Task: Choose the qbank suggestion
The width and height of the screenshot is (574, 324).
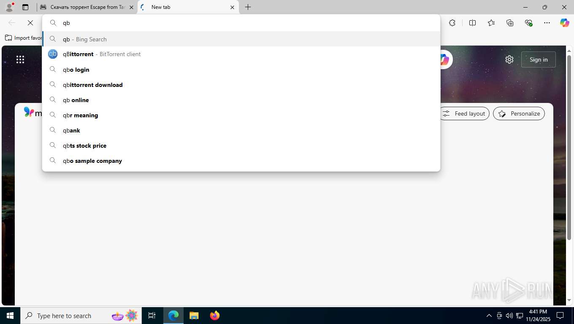Action: coord(241,130)
